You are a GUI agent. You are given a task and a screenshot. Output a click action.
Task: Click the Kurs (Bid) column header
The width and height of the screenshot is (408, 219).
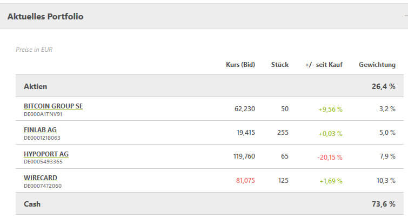[240, 64]
